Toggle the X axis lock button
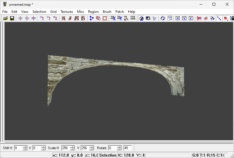Screen dimensions: 234x158 point(178,18)
